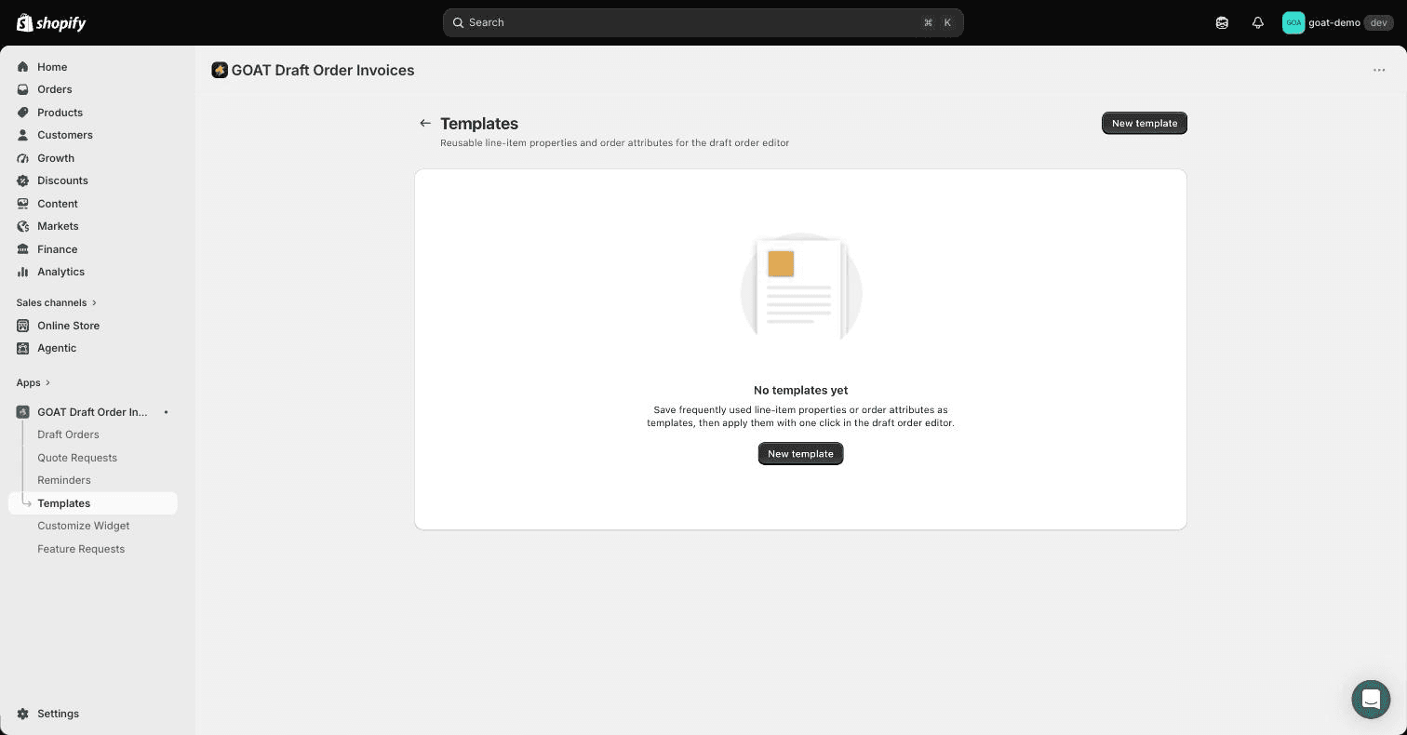Click the Content image icon

coord(23,204)
